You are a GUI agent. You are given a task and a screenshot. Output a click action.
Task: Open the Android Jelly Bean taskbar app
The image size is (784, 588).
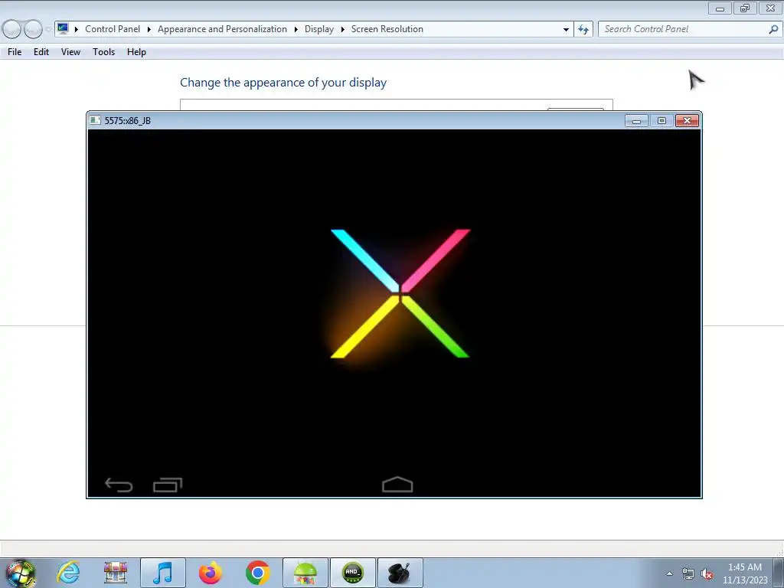[305, 573]
